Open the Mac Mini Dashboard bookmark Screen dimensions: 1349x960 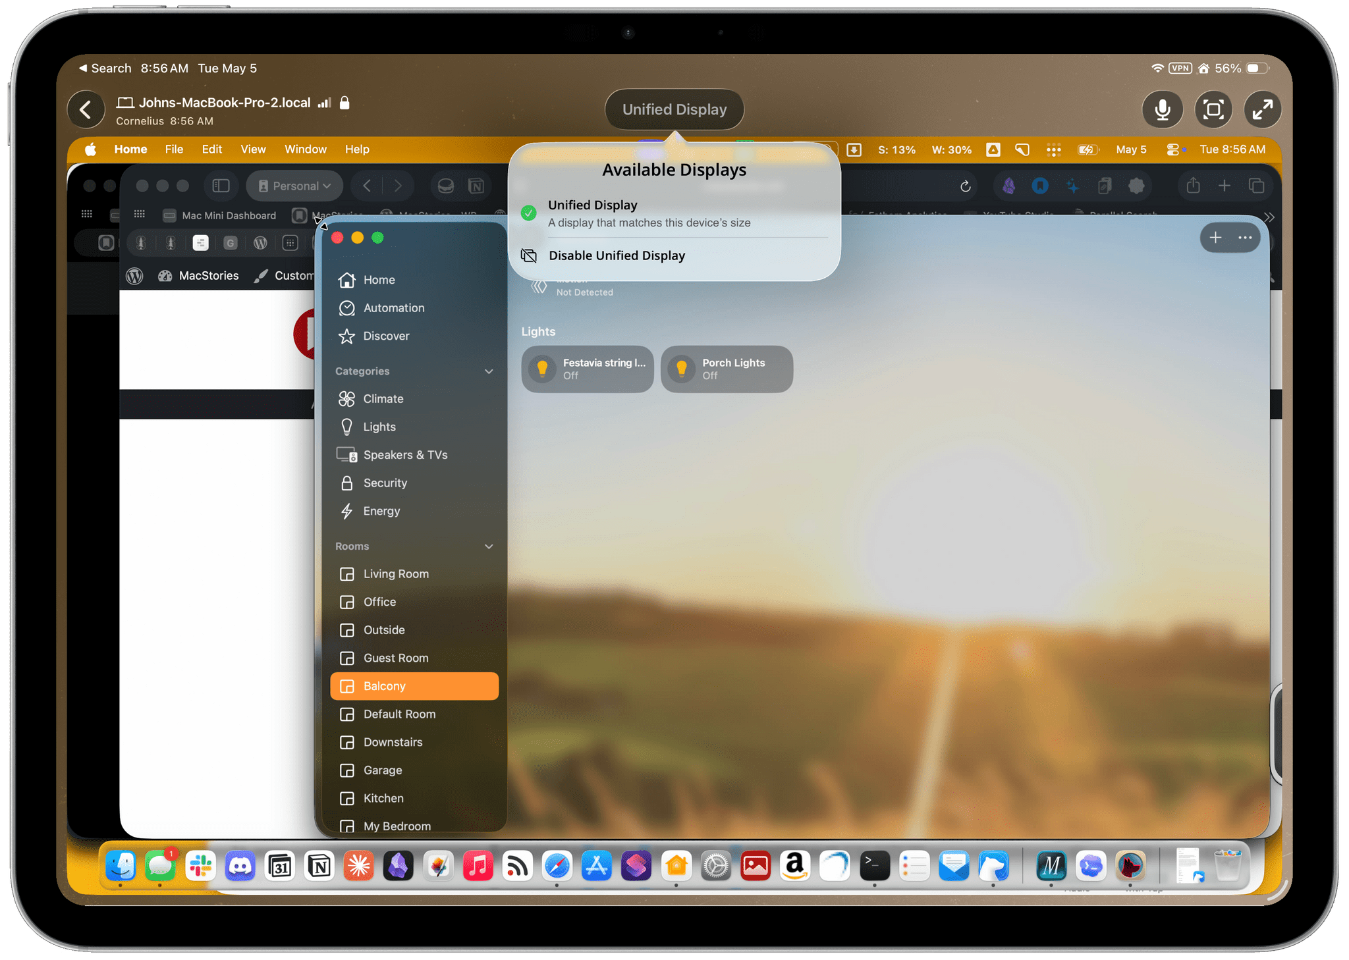coord(220,215)
